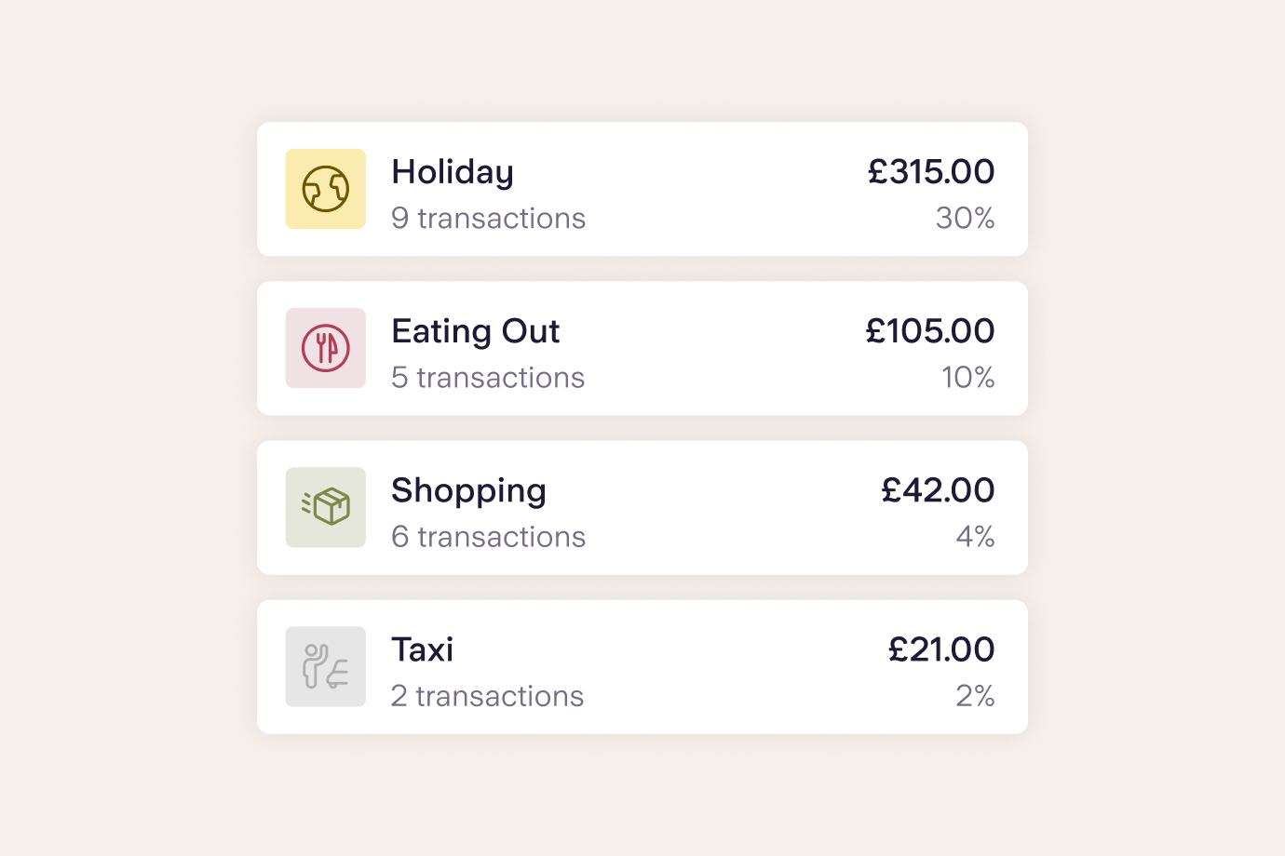View the 5 transactions under Eating Out
The width and height of the screenshot is (1285, 856).
(x=487, y=377)
